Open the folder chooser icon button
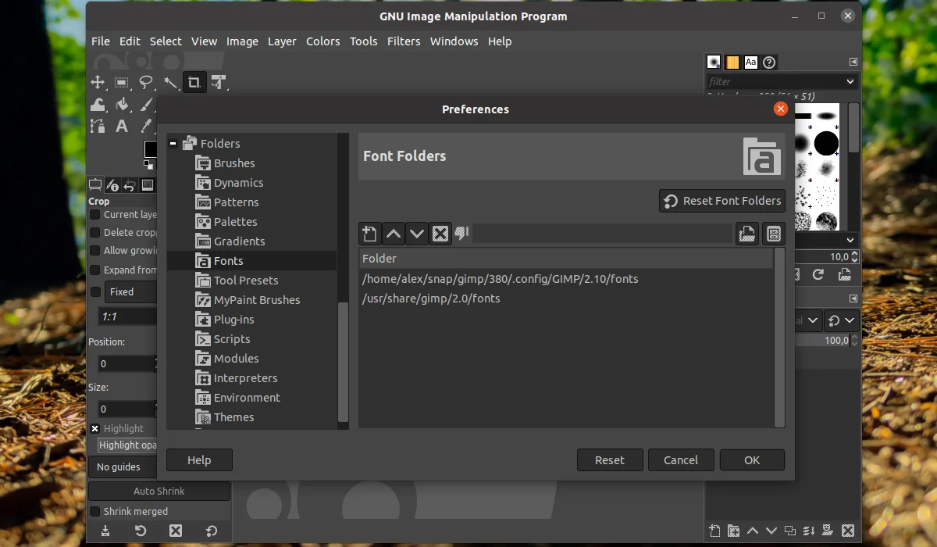The width and height of the screenshot is (937, 547). click(747, 233)
